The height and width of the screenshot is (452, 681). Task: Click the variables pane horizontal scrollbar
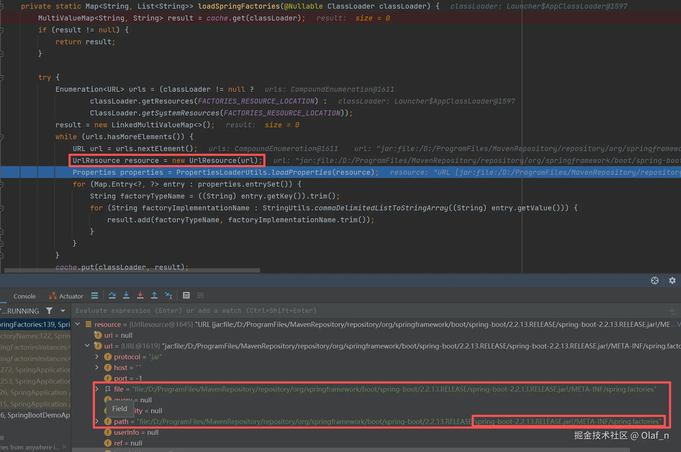point(351,450)
